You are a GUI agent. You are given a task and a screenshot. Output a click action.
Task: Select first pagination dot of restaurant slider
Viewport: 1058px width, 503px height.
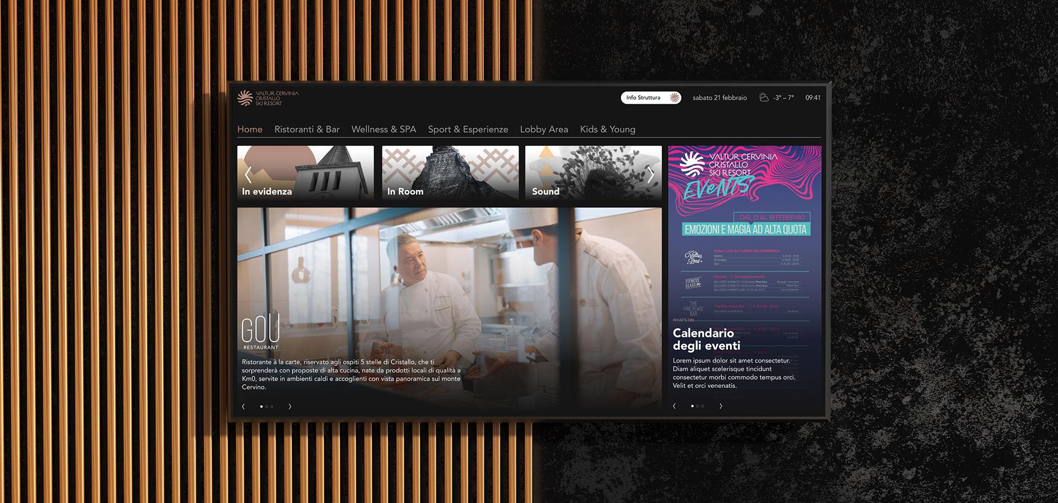(261, 407)
